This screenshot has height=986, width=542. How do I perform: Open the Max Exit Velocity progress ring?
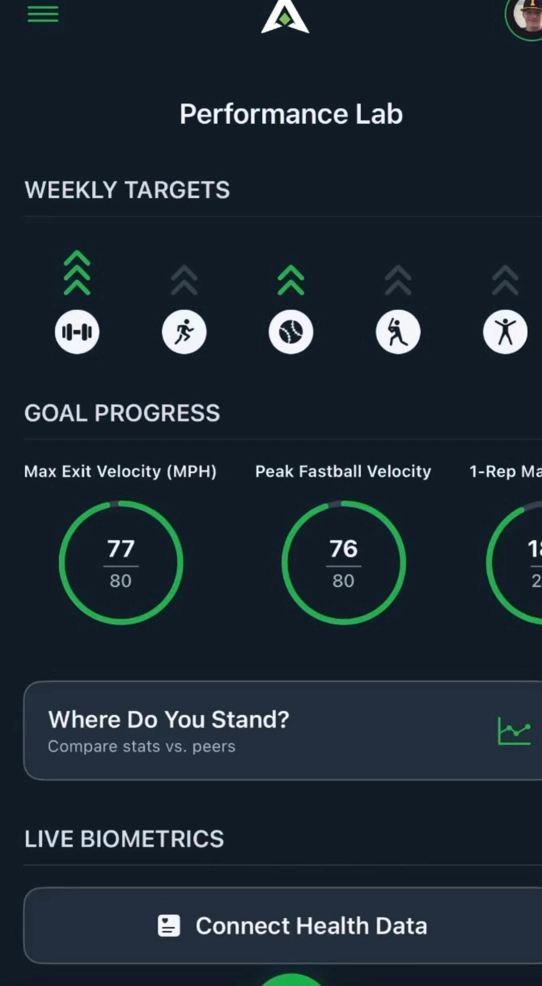[121, 563]
